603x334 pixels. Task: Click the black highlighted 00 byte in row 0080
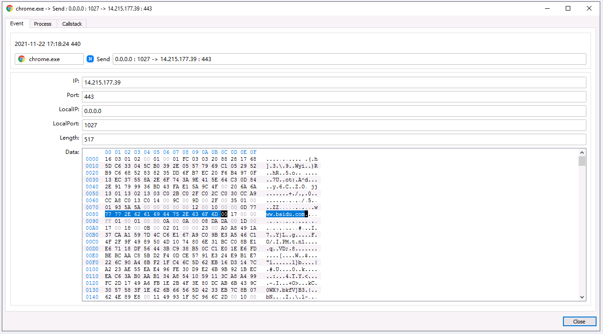coord(224,214)
